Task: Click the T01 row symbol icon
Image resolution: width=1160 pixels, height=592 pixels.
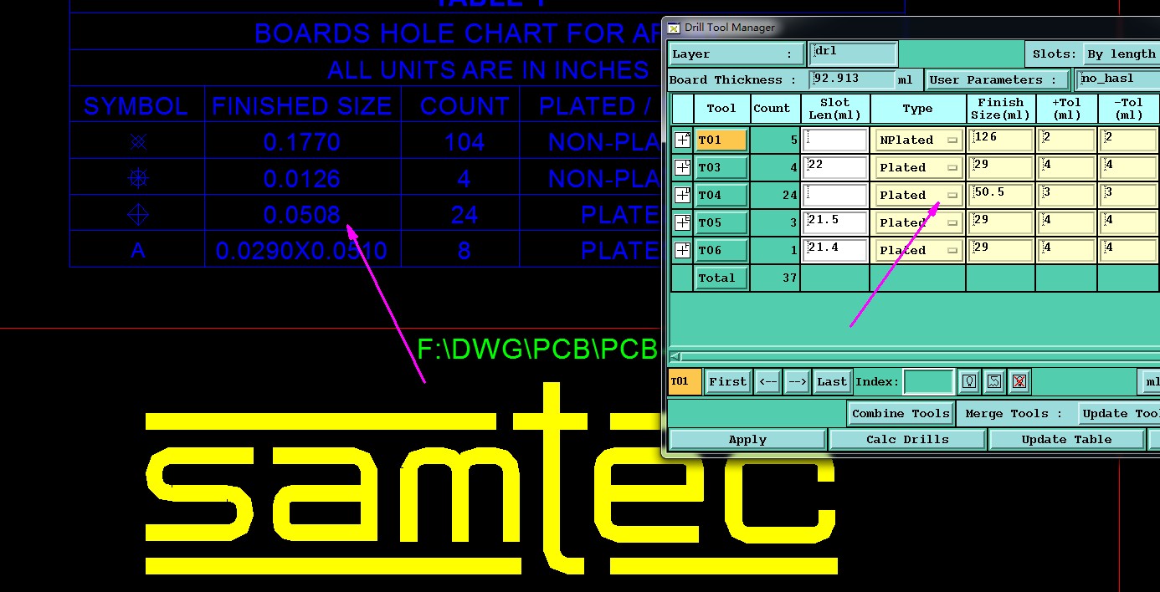Action: [683, 140]
